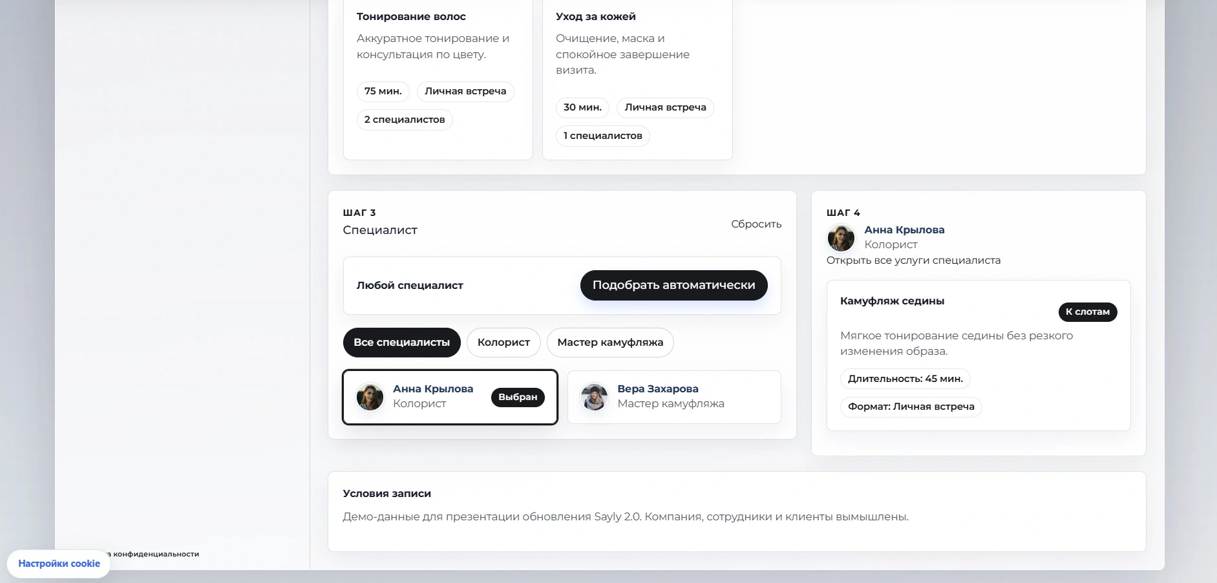Click the Выбран badge on Anna Krylova
The width and height of the screenshot is (1217, 583).
pos(518,397)
